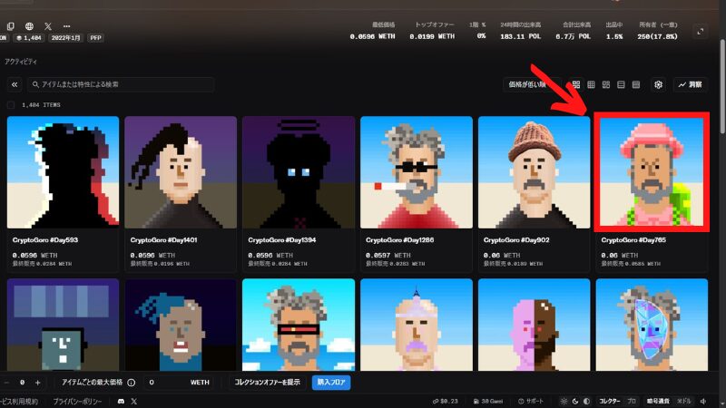726x408 pixels.
Task: Switch to the table view layout
Action: pyautogui.click(x=636, y=84)
